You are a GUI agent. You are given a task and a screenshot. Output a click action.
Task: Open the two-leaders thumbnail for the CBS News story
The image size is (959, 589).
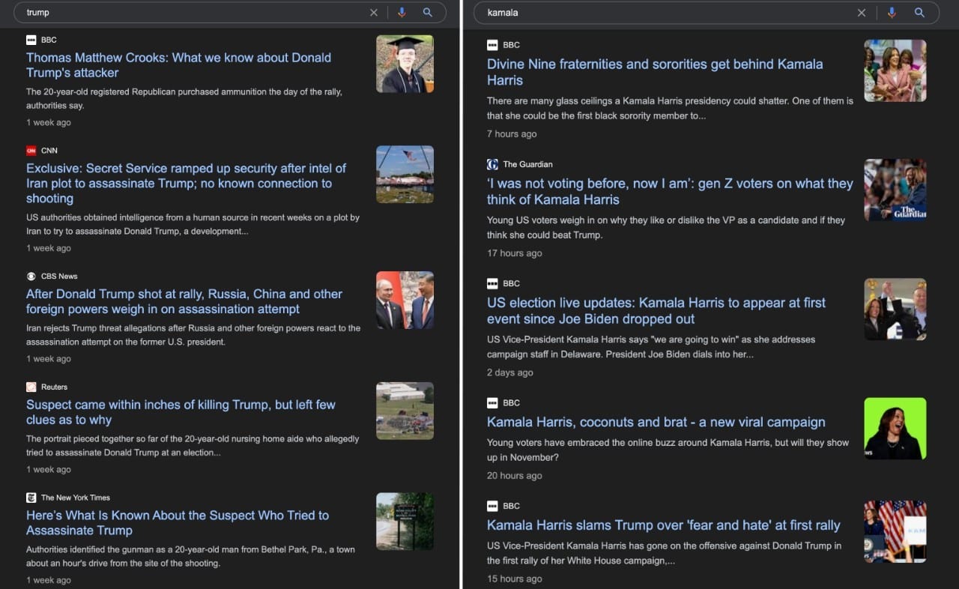point(405,300)
